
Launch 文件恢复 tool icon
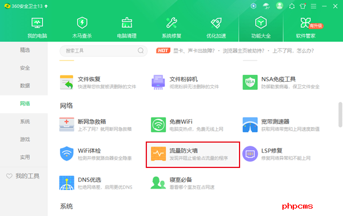(67, 82)
